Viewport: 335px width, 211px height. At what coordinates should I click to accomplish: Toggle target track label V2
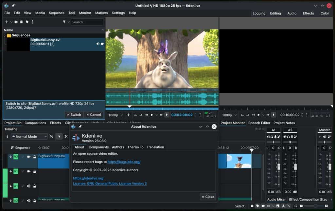(16, 157)
